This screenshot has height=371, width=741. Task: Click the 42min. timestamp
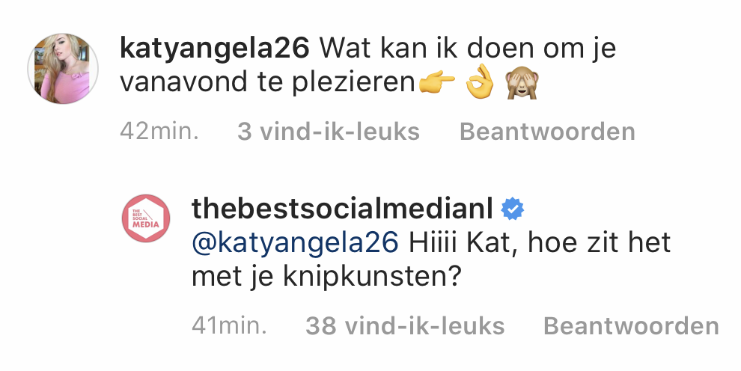(159, 132)
